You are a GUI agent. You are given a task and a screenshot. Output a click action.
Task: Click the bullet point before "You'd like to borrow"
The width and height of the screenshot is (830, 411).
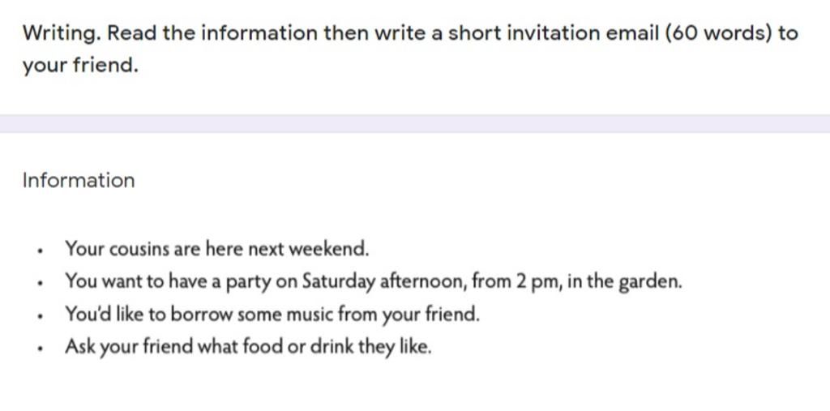pyautogui.click(x=41, y=317)
